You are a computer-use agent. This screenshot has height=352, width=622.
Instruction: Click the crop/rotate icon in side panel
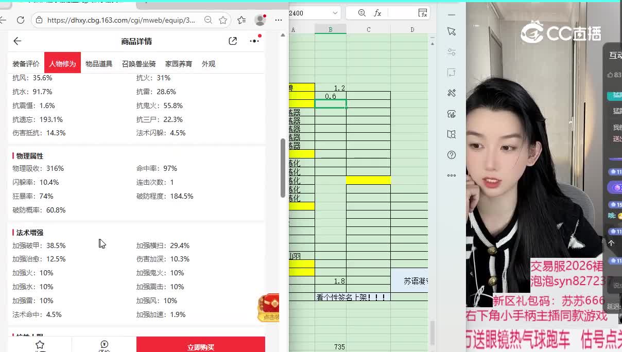[x=452, y=73]
